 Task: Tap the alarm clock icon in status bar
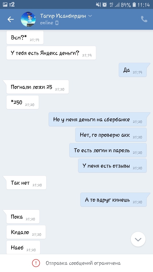105,5
